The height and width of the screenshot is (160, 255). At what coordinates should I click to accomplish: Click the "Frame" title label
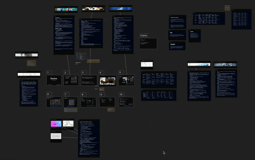tap(144, 35)
